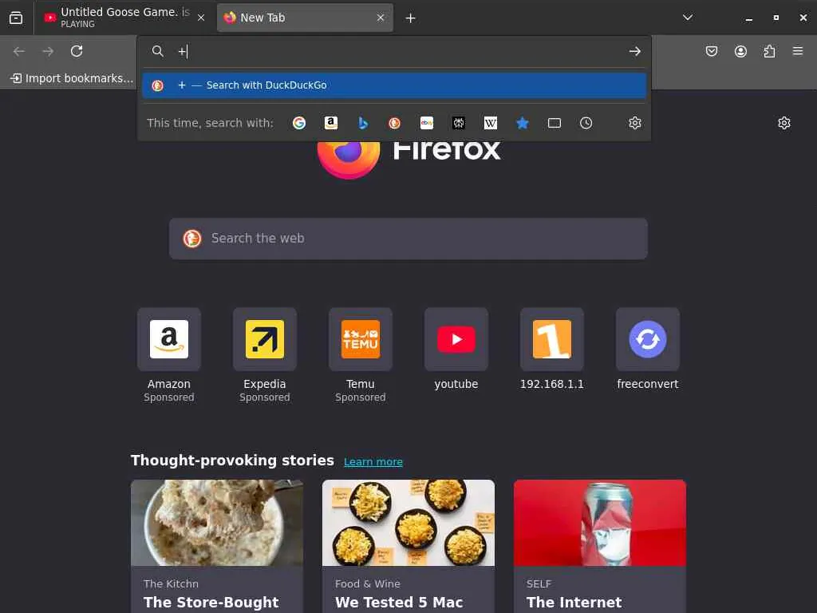Search this time with Bing
The height and width of the screenshot is (613, 817).
pos(363,123)
